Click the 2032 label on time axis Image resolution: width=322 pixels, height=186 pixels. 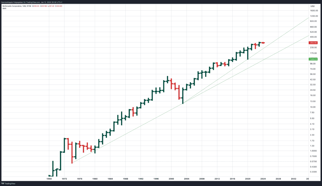coord(294,178)
